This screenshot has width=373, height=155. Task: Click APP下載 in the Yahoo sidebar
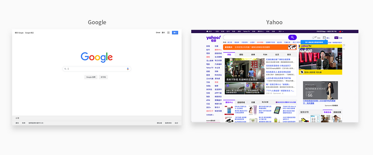pyautogui.click(x=218, y=93)
